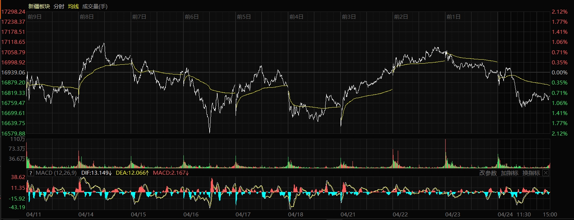Click the 04/15 date on time axis
574x220 pixels.
pos(138,215)
